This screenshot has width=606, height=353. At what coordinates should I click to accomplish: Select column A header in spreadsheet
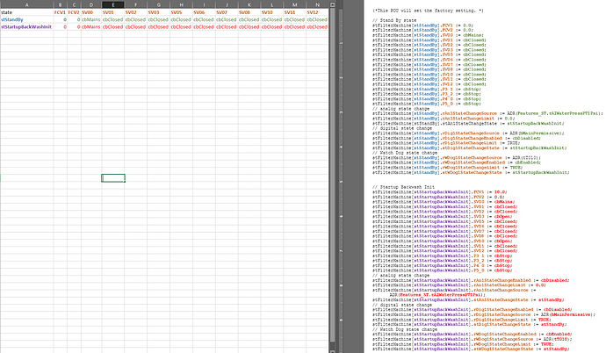tap(26, 4)
